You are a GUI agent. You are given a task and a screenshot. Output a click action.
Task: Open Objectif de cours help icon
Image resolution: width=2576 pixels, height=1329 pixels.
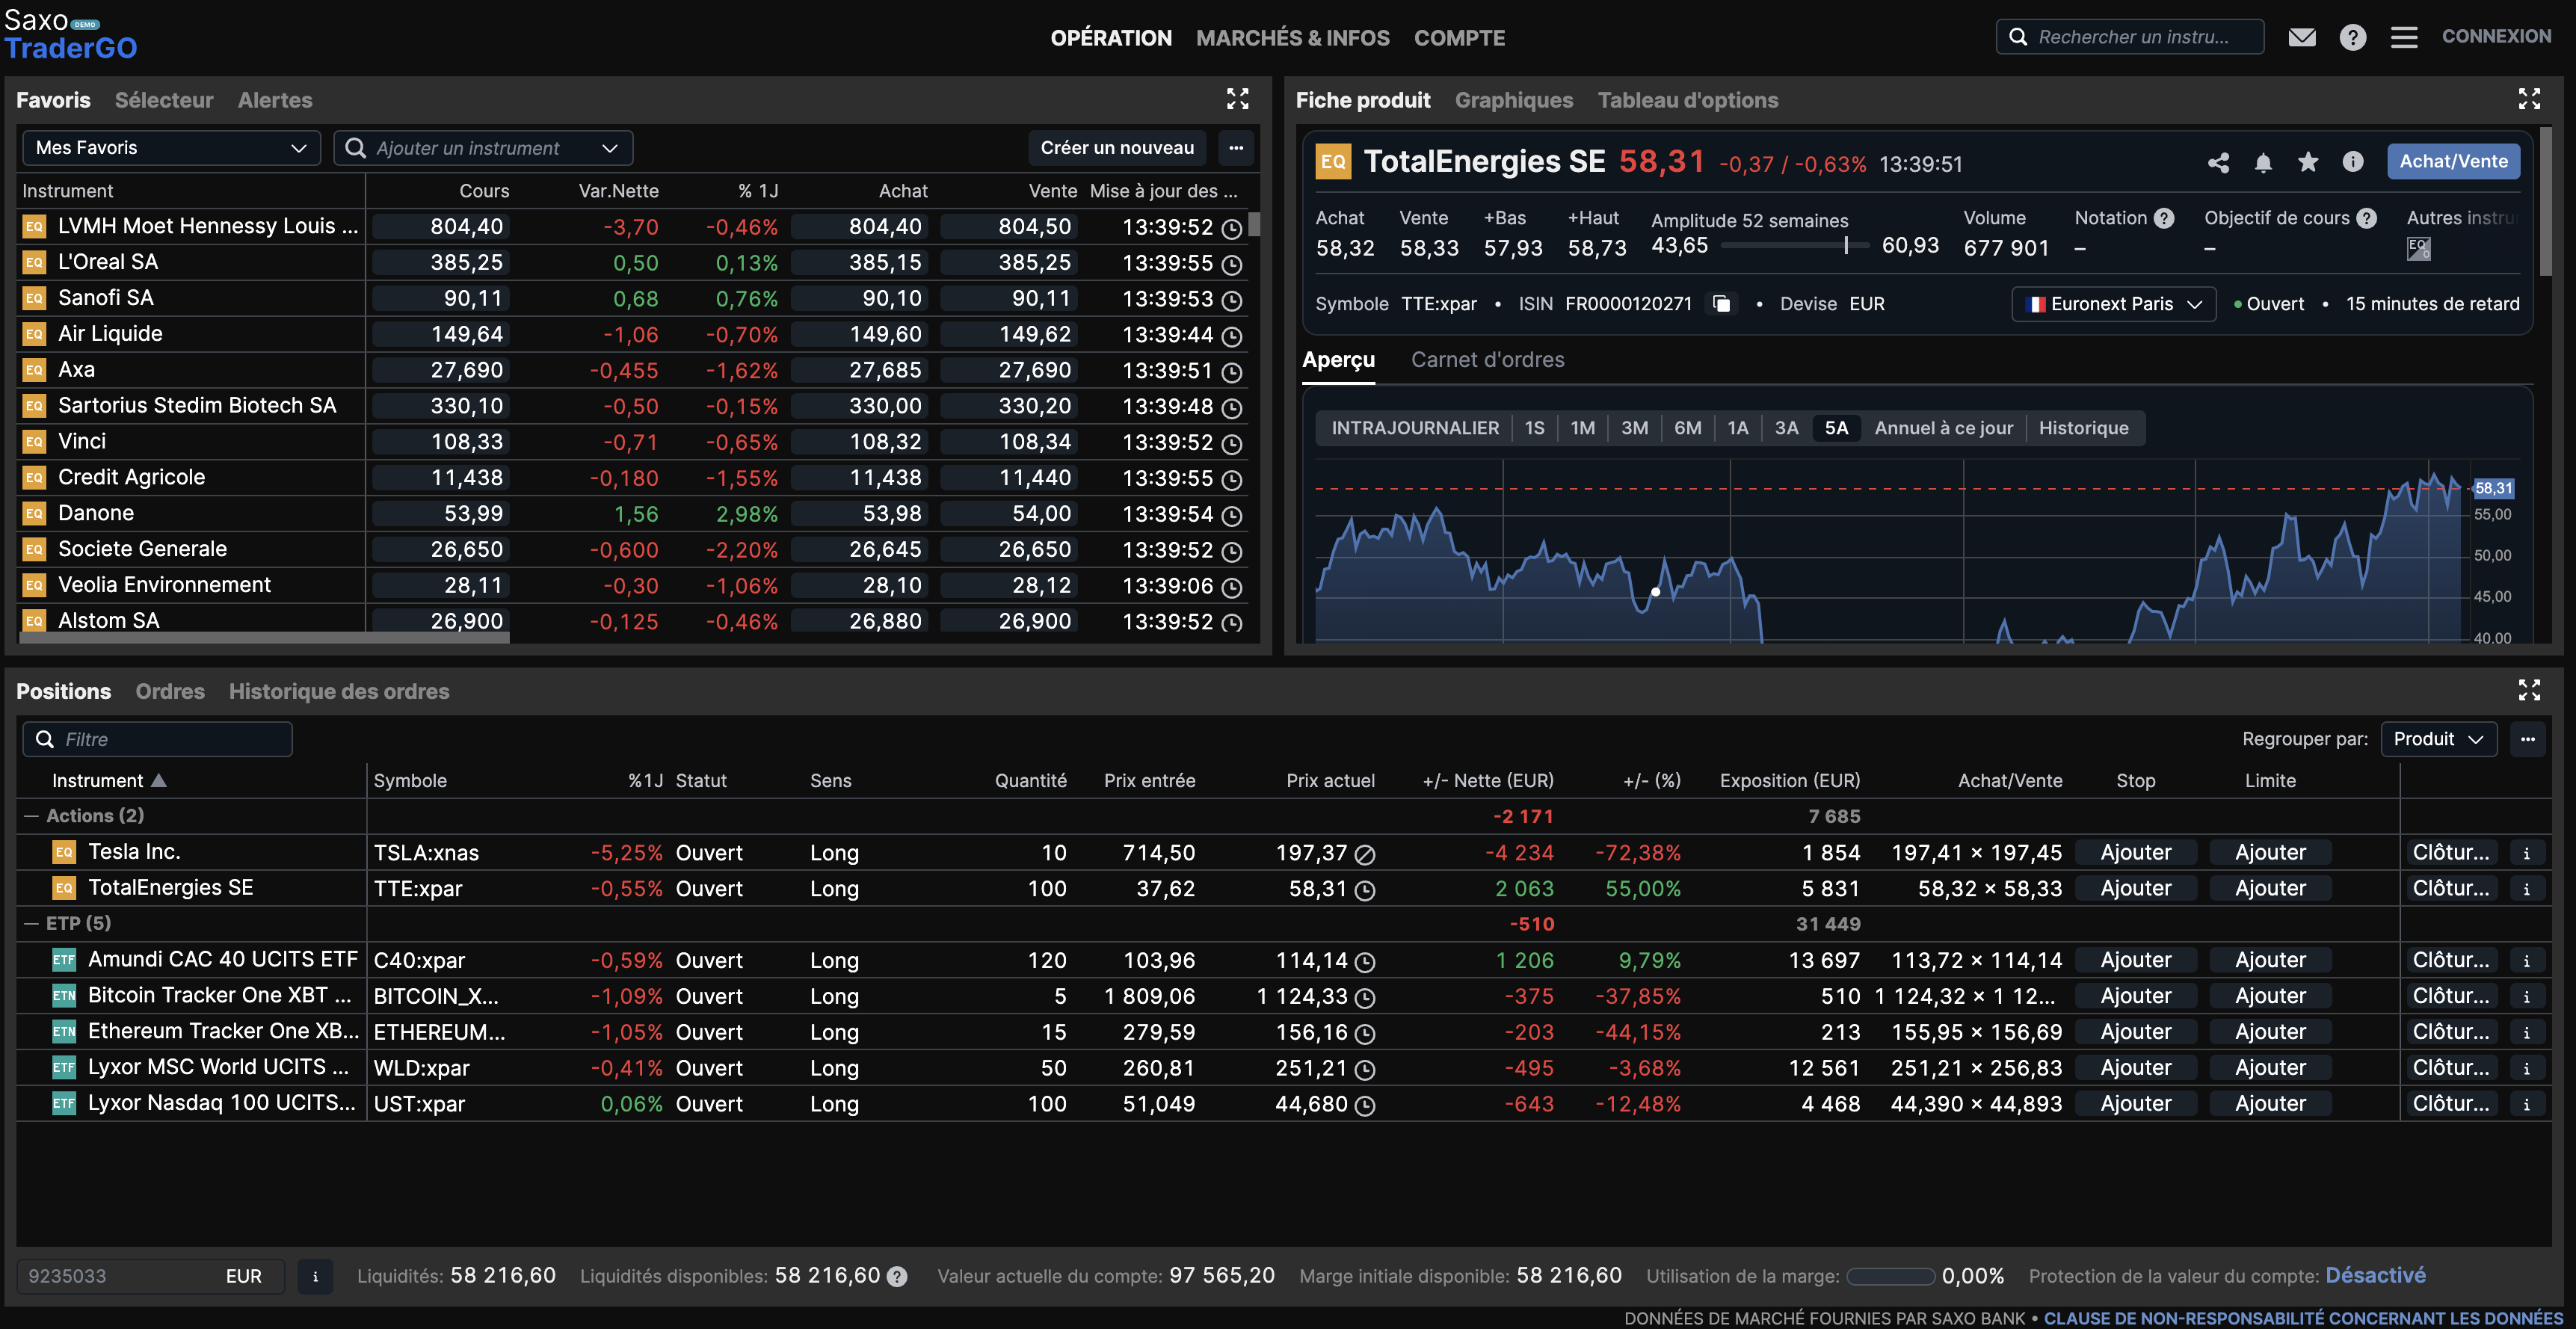click(x=2366, y=218)
